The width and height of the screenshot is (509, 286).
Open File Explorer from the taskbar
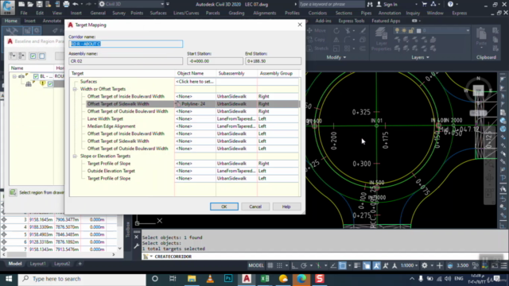192,279
